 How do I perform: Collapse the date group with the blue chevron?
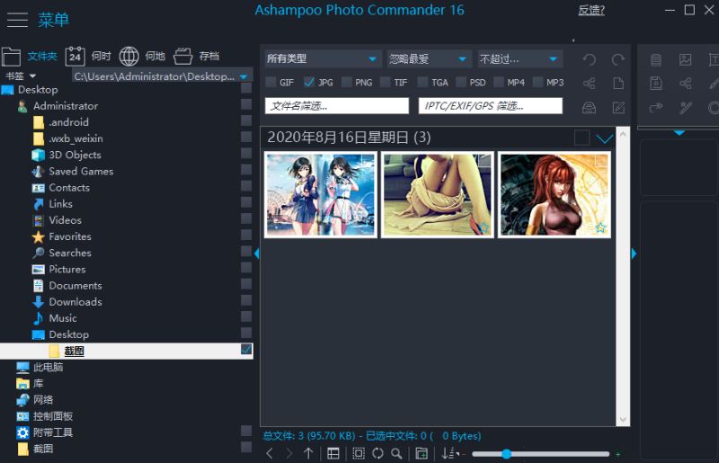(605, 138)
